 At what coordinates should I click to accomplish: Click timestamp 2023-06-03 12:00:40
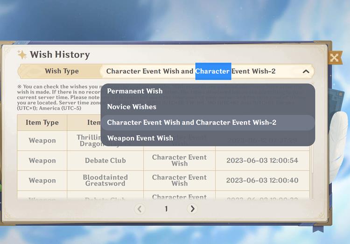262,181
